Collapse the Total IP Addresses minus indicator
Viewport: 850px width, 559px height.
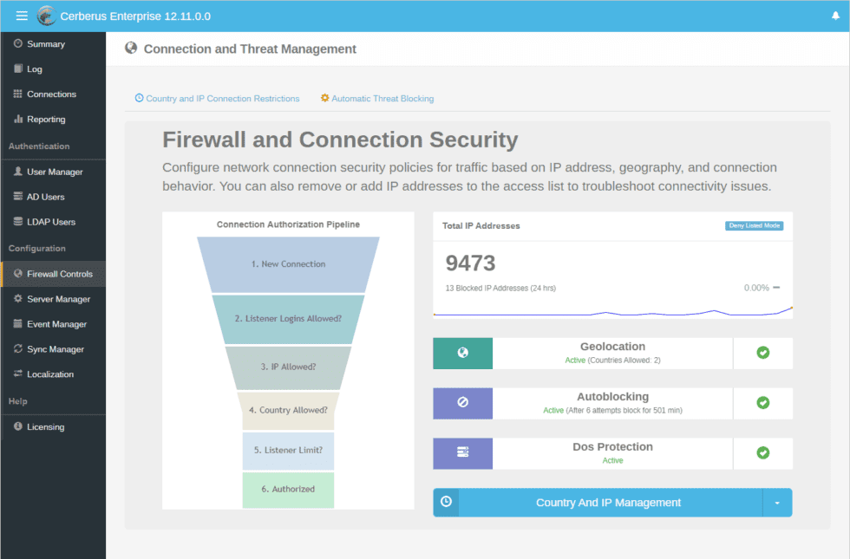tap(776, 288)
